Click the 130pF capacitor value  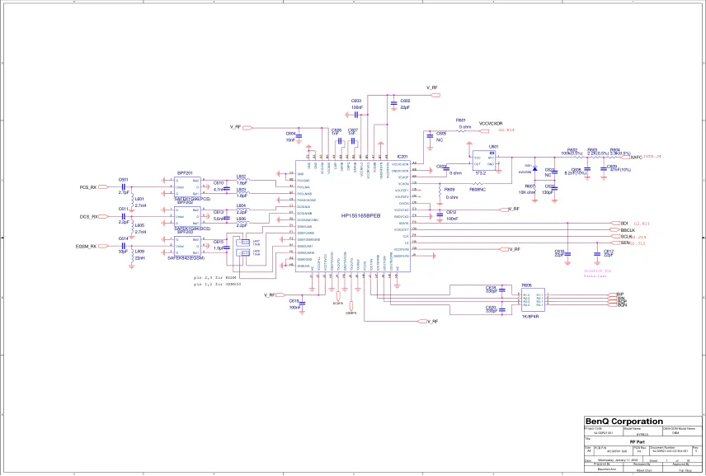pos(548,193)
